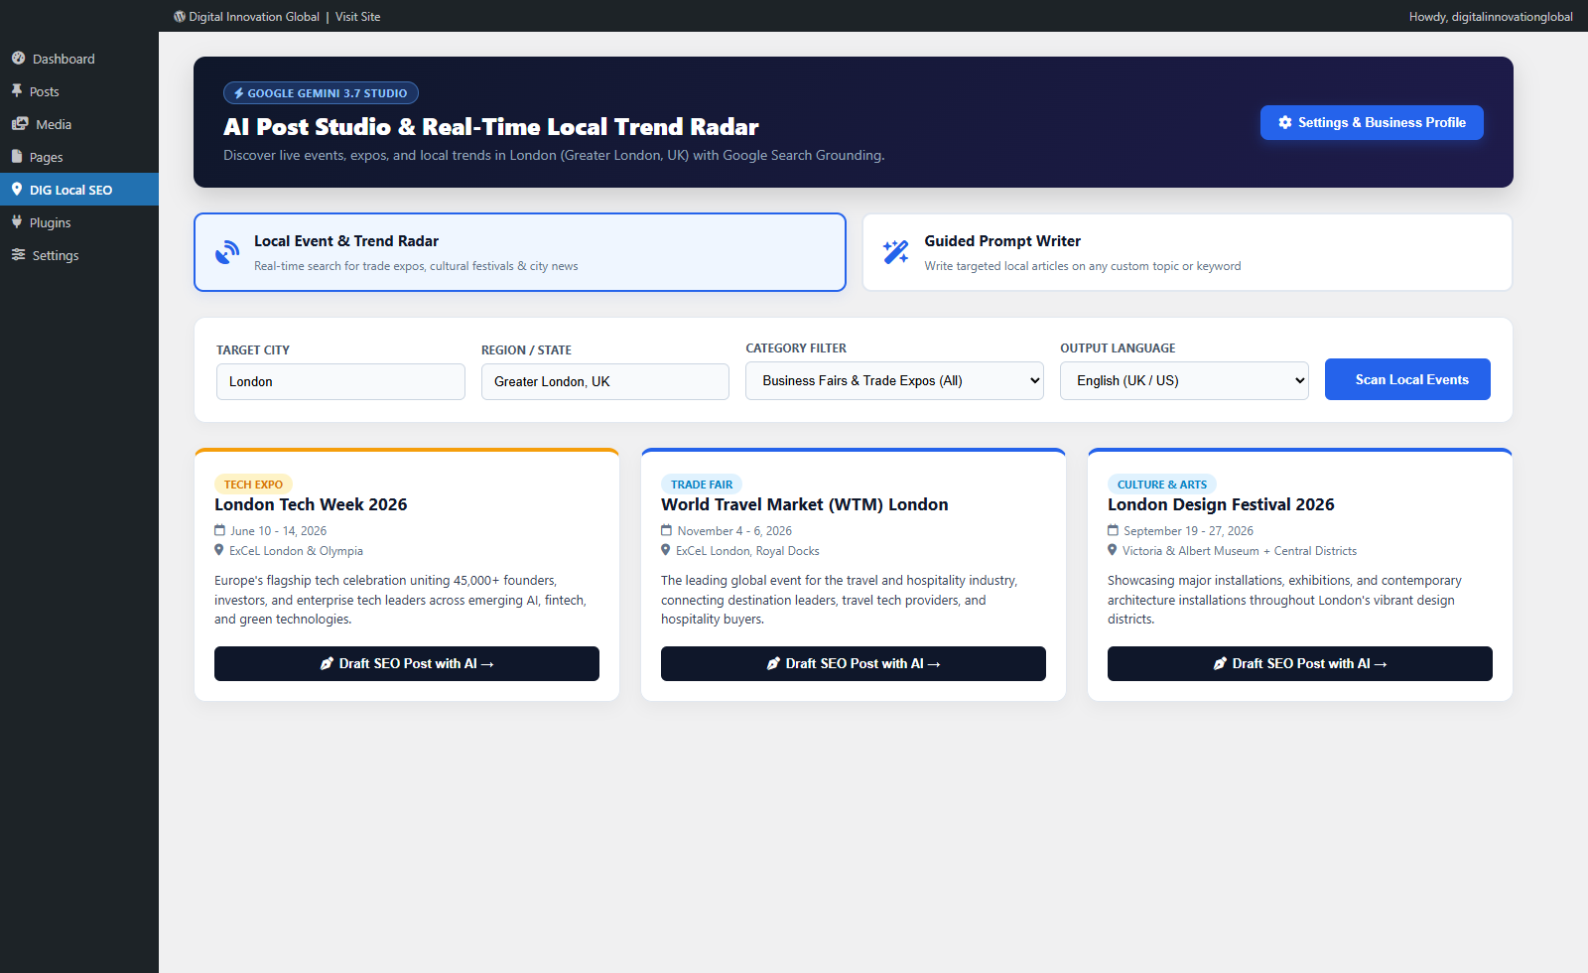Switch to Local Event & Trend Radar tab
This screenshot has width=1588, height=973.
coord(520,252)
